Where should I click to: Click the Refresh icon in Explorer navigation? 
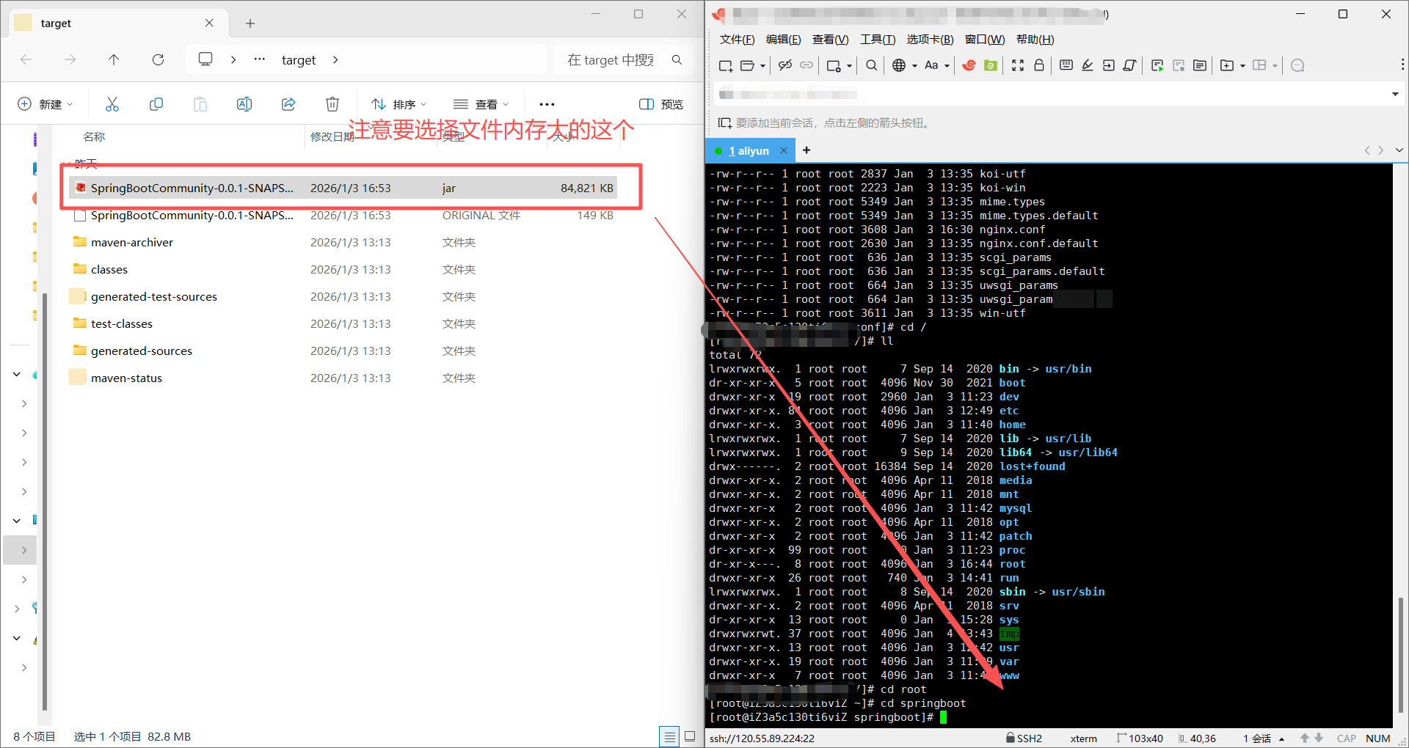coord(158,59)
